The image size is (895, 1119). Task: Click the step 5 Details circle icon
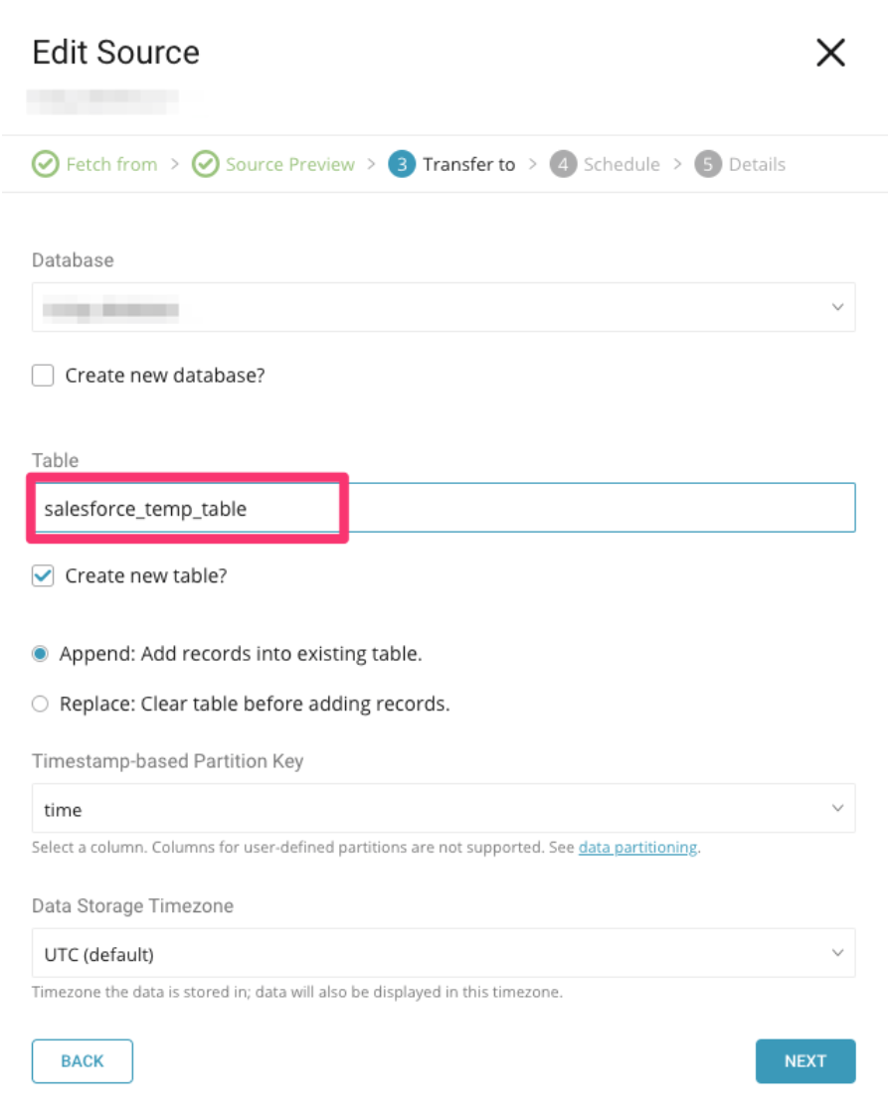click(708, 164)
